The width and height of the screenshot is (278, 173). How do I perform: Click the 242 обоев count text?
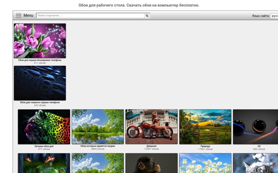point(40,105)
